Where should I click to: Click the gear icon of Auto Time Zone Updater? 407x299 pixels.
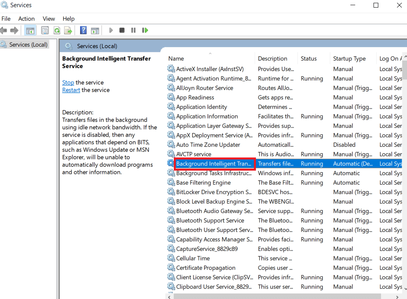pos(171,144)
